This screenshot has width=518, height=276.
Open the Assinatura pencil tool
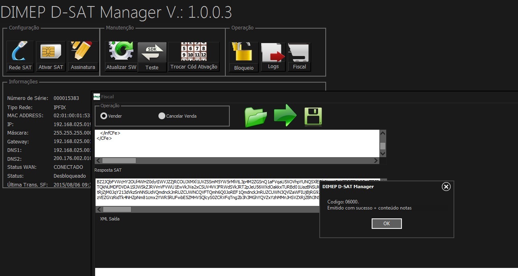[83, 56]
